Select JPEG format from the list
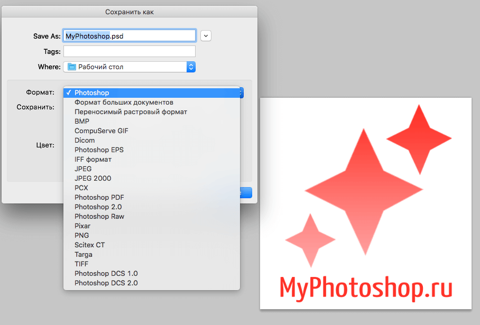Image resolution: width=480 pixels, height=325 pixels. [83, 169]
